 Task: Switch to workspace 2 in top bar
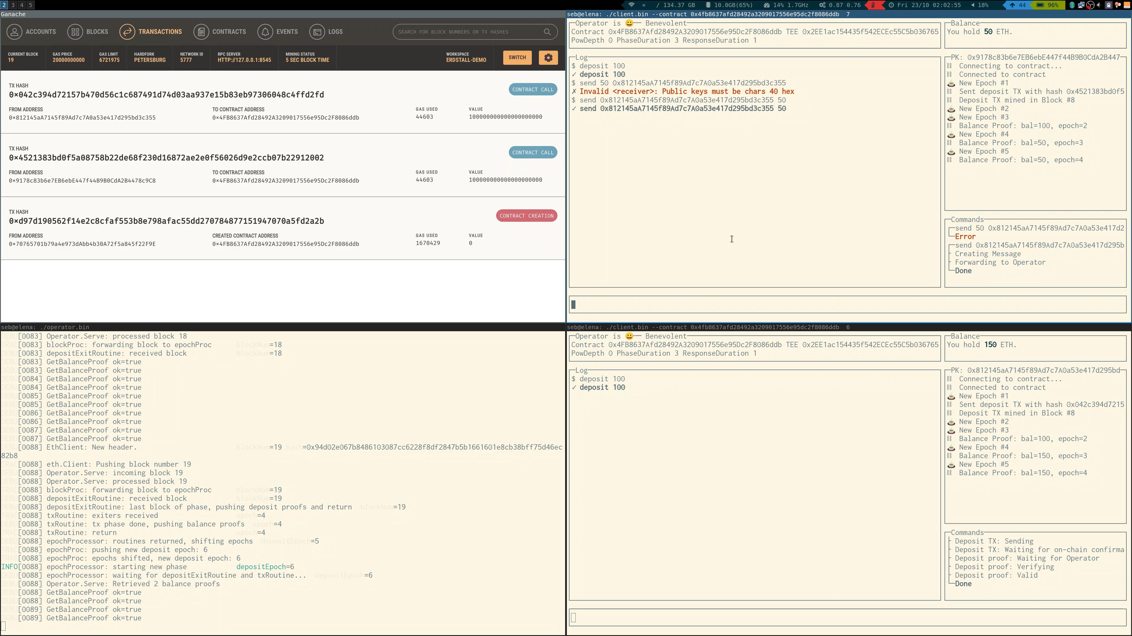[x=4, y=5]
